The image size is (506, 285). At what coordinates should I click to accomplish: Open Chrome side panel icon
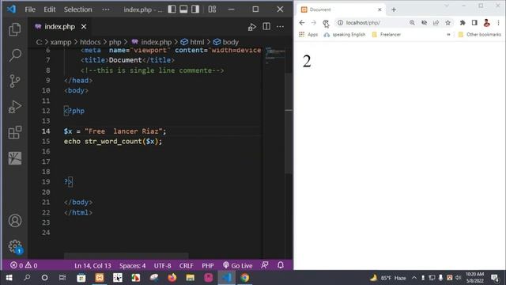click(x=474, y=23)
